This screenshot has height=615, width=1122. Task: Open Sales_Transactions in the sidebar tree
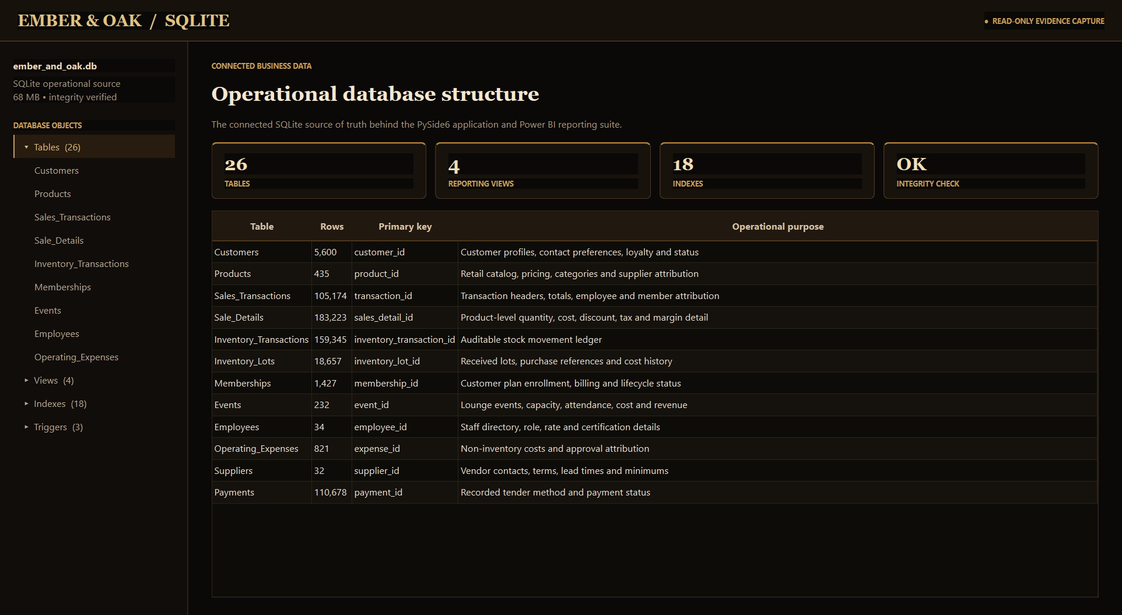tap(72, 217)
